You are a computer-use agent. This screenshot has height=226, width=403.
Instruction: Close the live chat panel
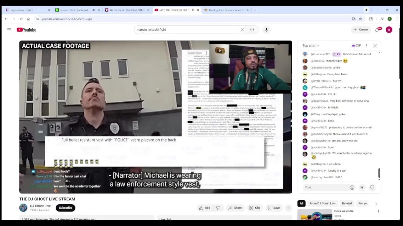pos(375,46)
